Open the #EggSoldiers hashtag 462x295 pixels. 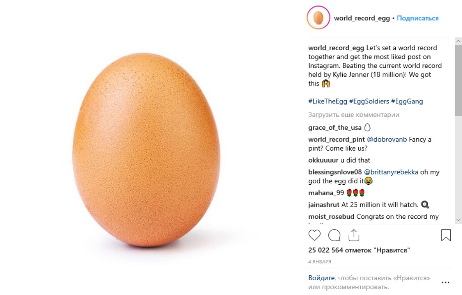(369, 101)
